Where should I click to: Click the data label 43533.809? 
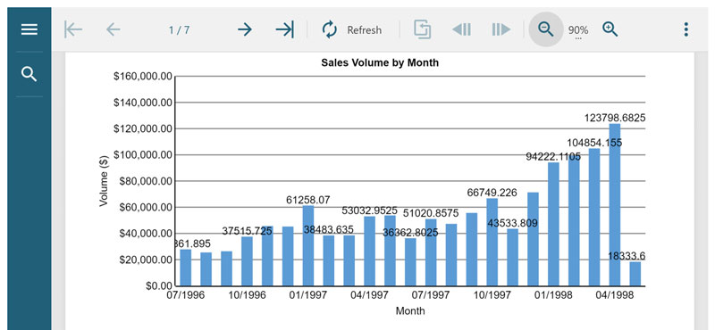512,223
